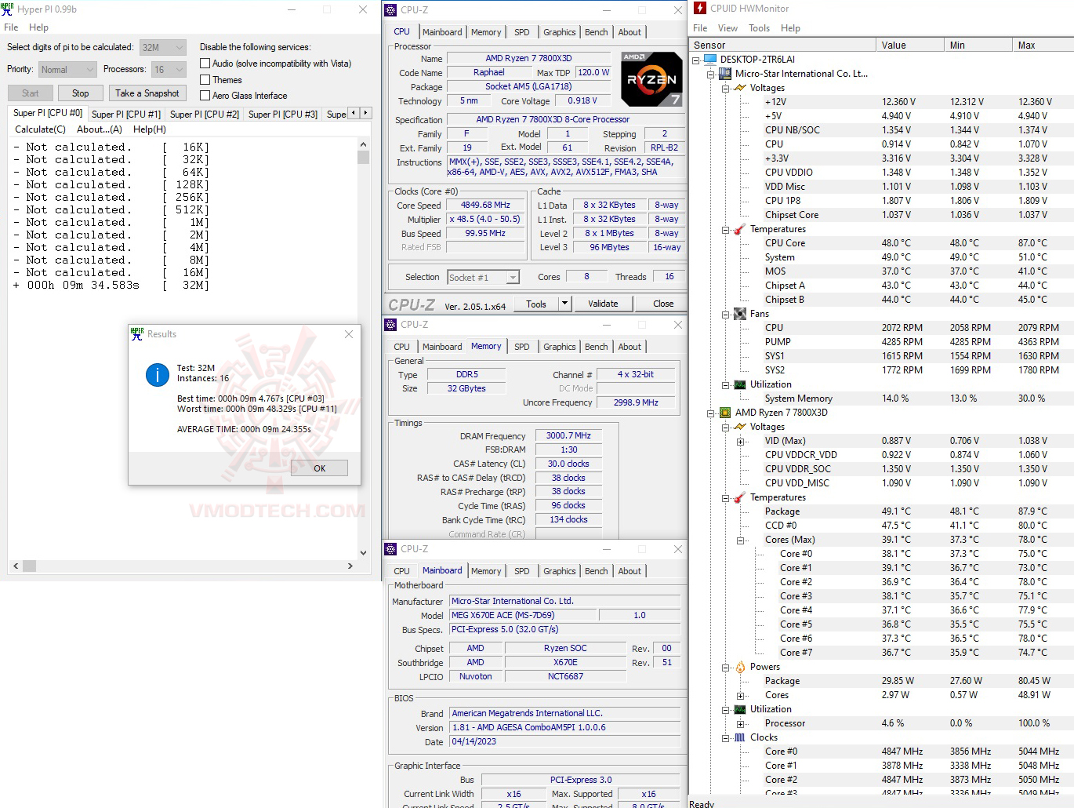This screenshot has width=1074, height=808.
Task: Collapse the Clocks tree node
Action: pyautogui.click(x=725, y=737)
